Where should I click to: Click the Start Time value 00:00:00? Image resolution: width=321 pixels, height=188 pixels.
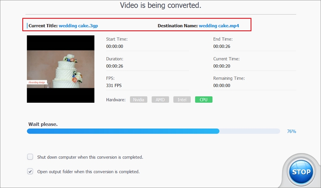(x=115, y=46)
